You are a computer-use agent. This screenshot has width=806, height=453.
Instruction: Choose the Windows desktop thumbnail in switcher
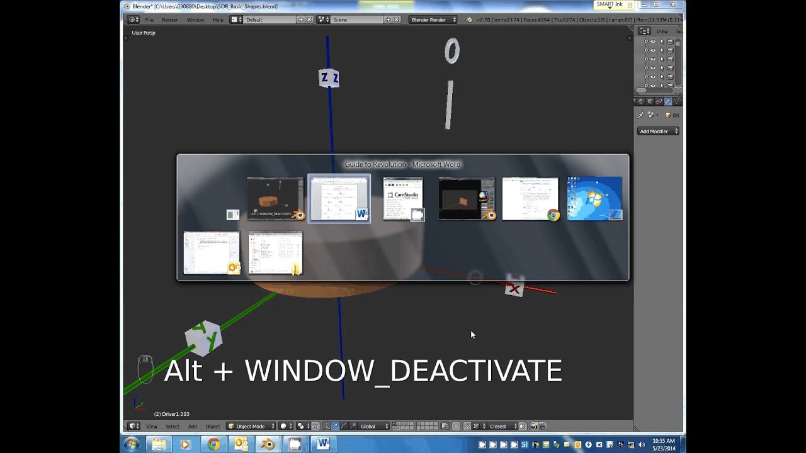pos(594,199)
